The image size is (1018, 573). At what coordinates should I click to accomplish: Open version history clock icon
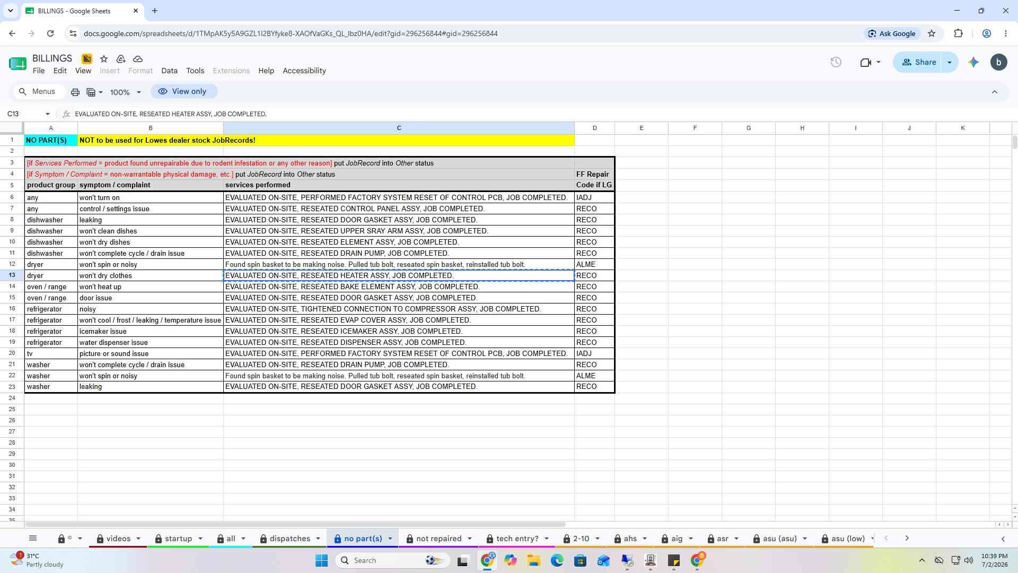click(836, 62)
